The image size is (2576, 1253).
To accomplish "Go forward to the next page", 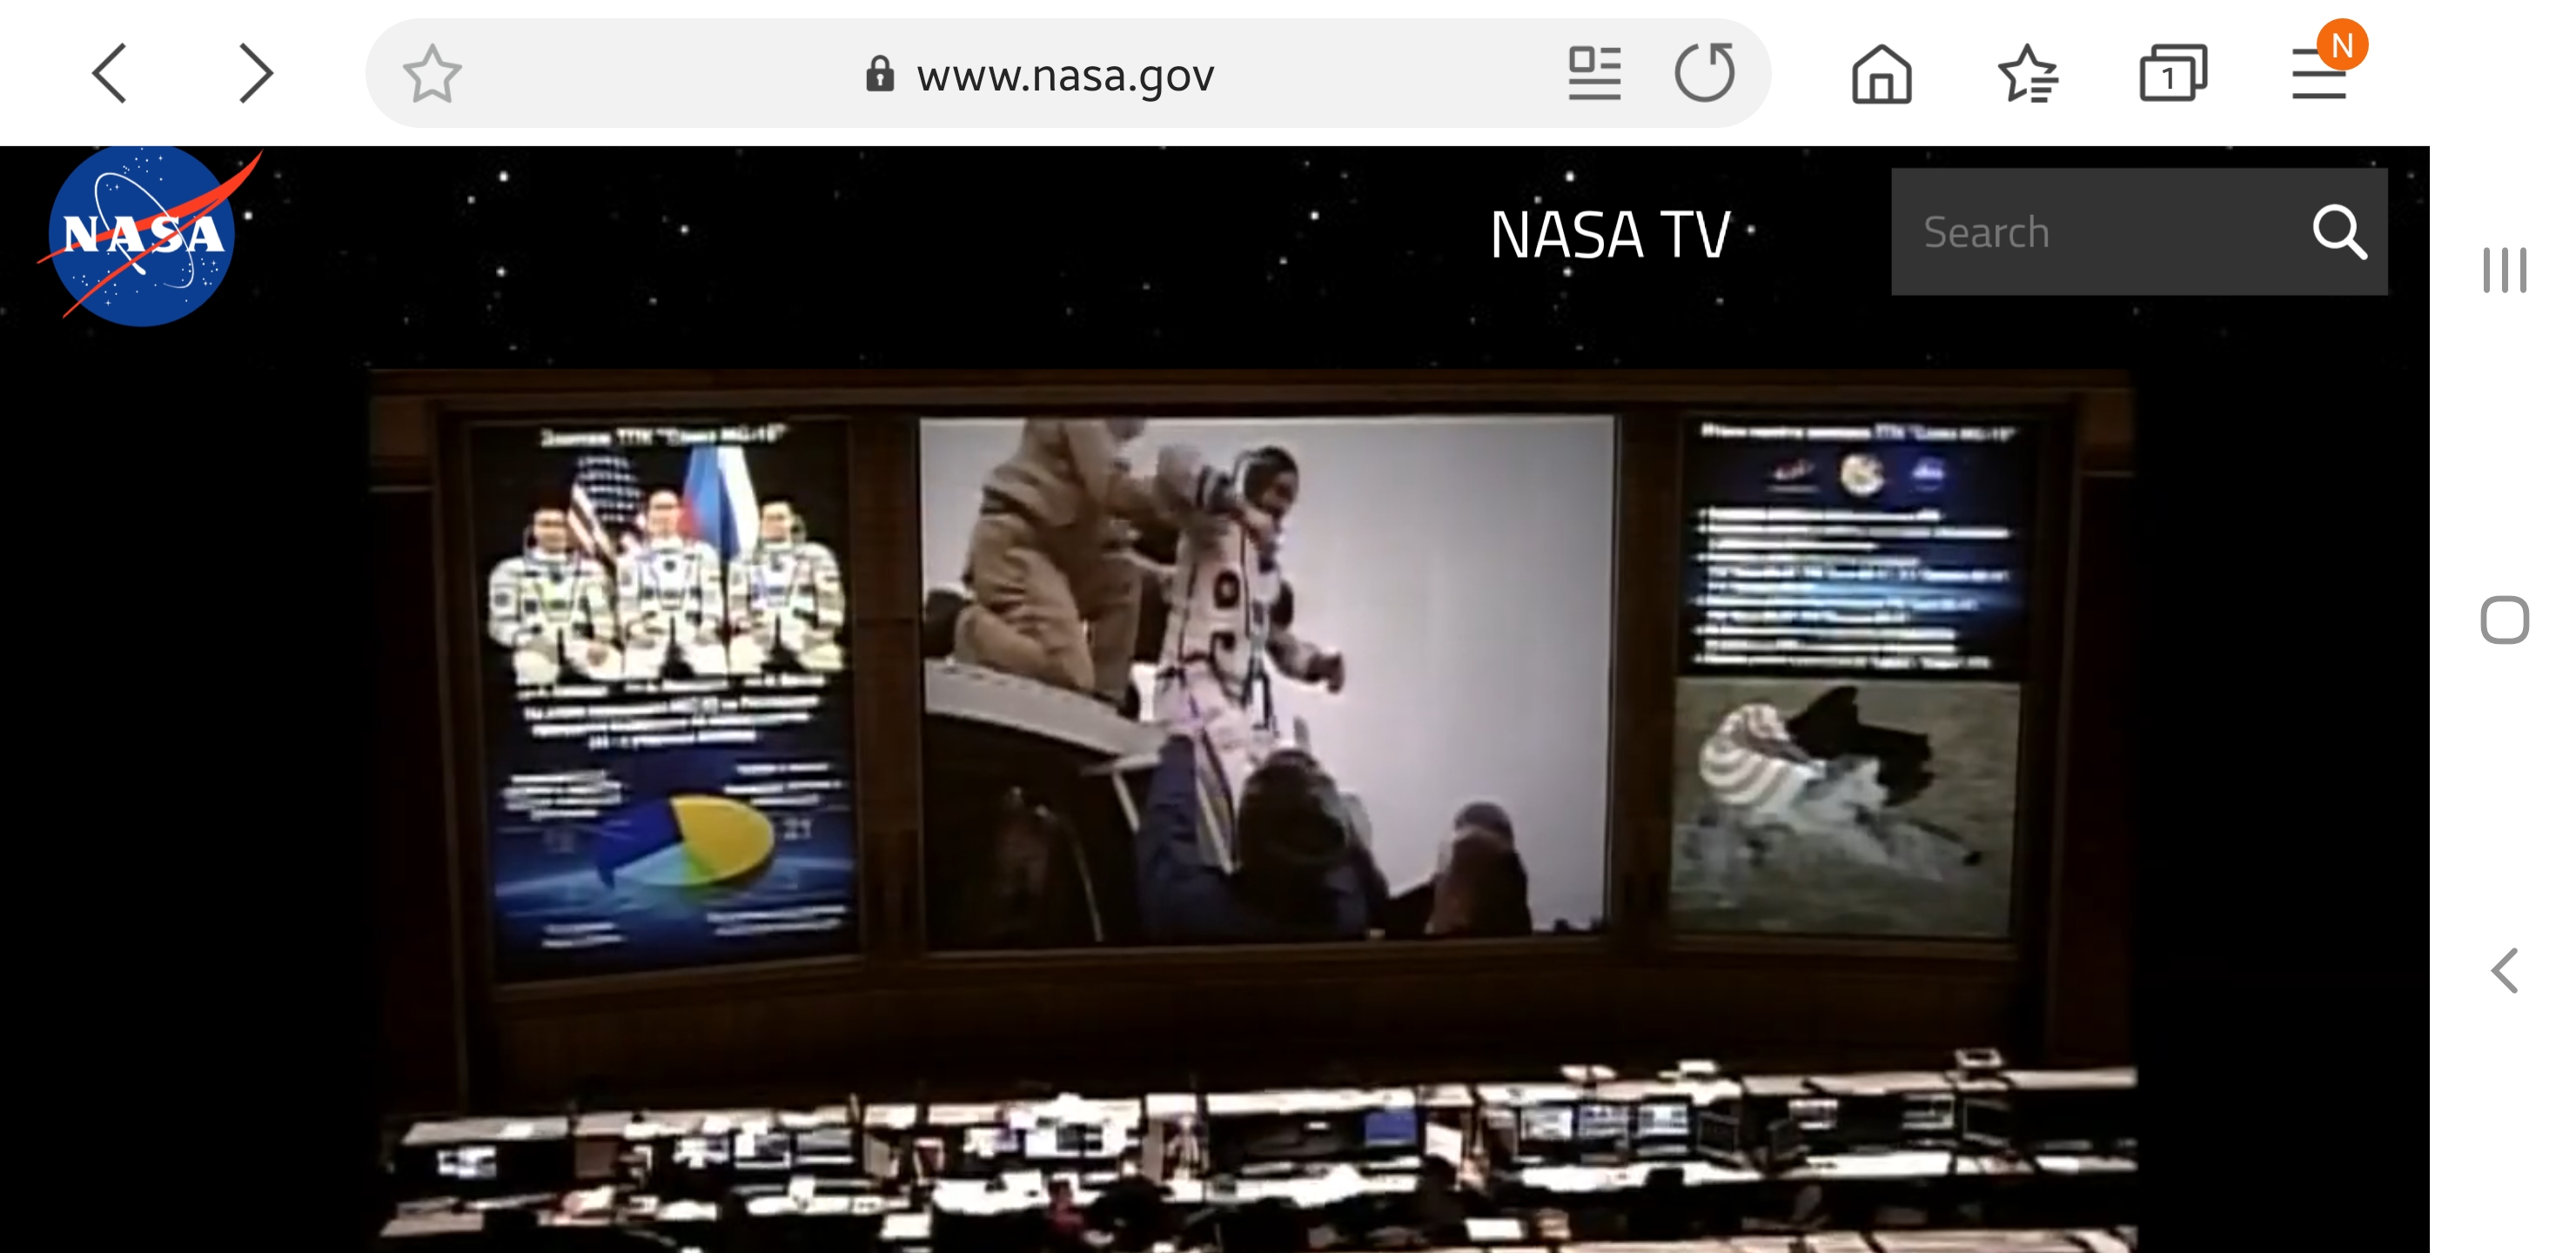I will (256, 73).
